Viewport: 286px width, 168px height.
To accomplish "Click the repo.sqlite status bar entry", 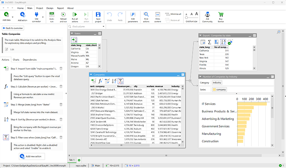I will coord(81,165).
